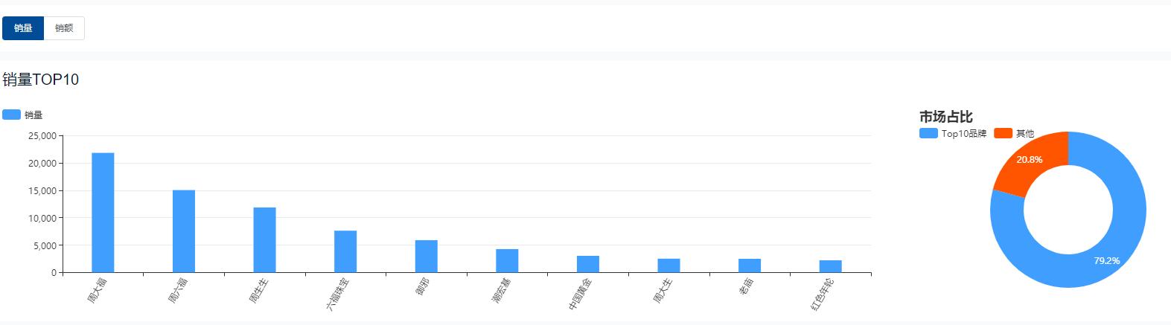This screenshot has width=1171, height=325.
Task: Click the 销量TOP10 chart title
Action: [x=41, y=80]
